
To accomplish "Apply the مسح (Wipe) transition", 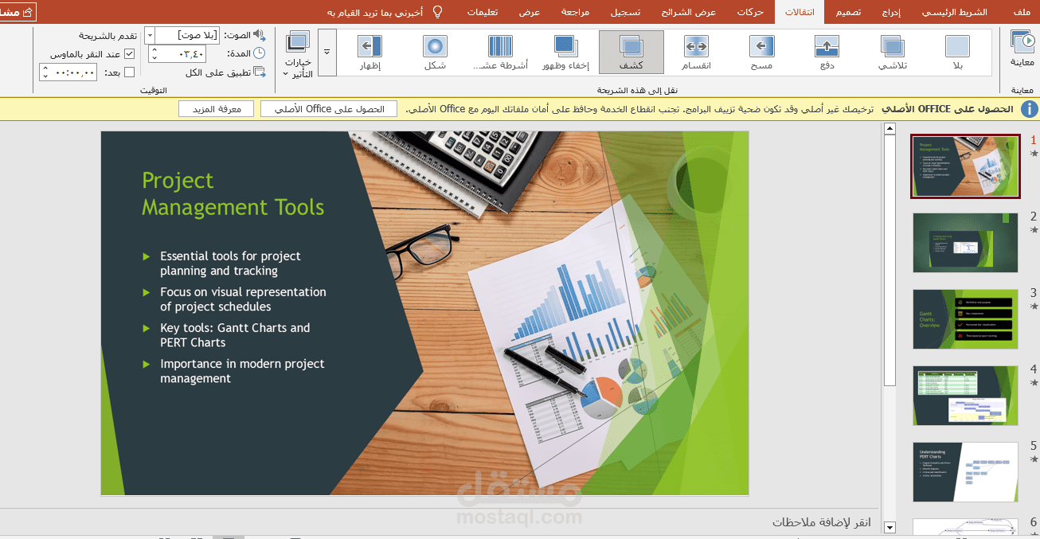I will pyautogui.click(x=761, y=53).
